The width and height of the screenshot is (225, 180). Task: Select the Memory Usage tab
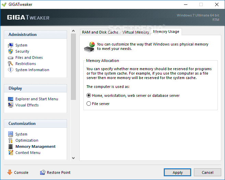pos(166,31)
